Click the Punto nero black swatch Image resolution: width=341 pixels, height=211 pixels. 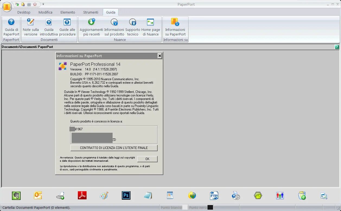[210, 207]
